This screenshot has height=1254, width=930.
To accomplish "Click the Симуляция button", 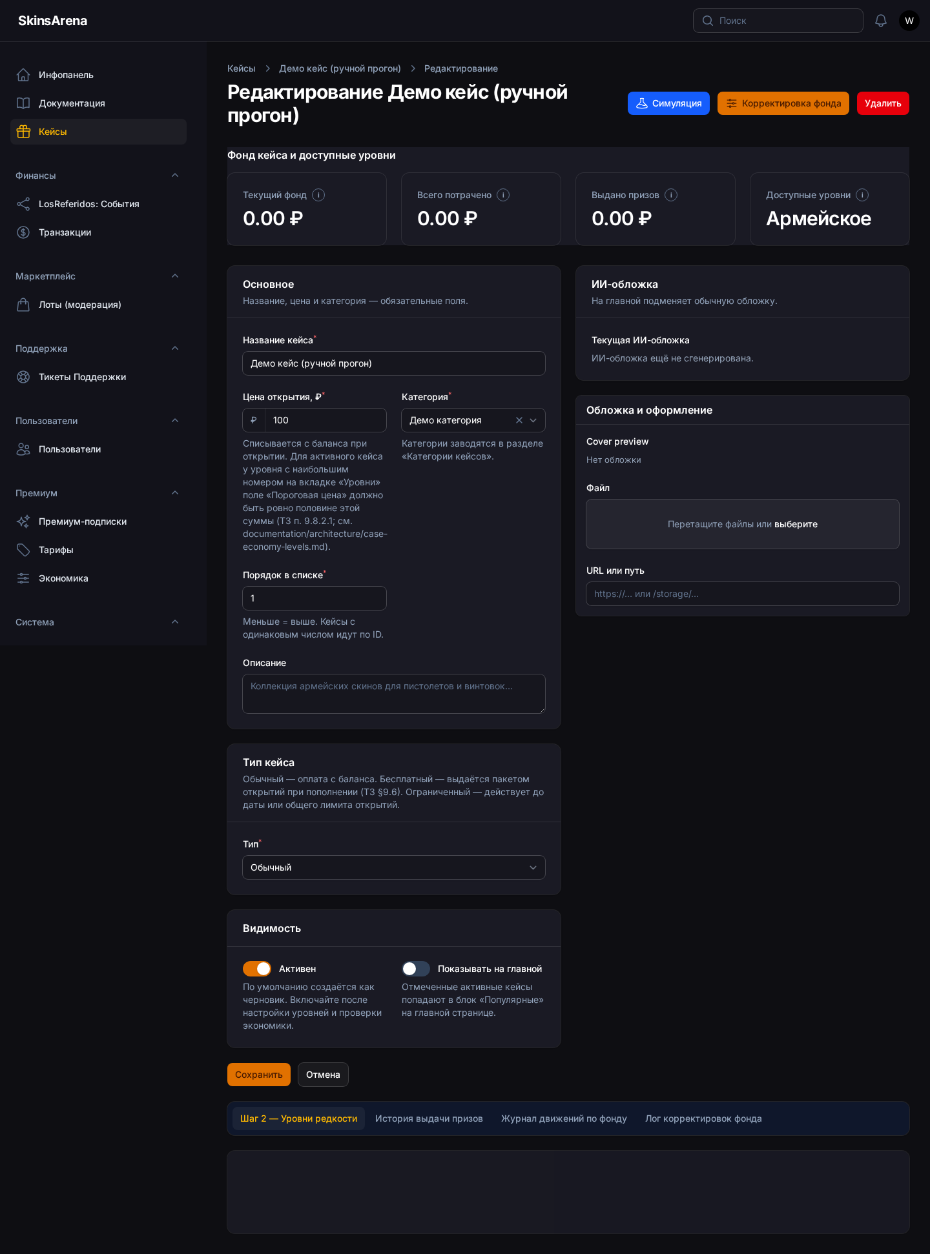I will coord(668,103).
